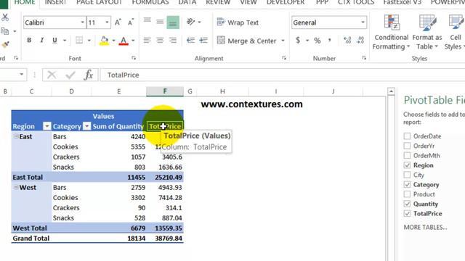This screenshot has width=465, height=261.
Task: Center text horizontally
Action: 160,40
